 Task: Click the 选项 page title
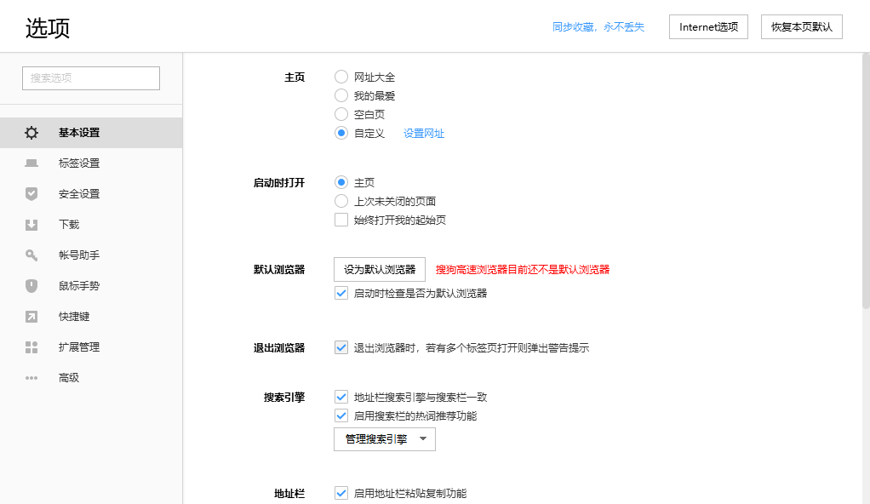48,28
